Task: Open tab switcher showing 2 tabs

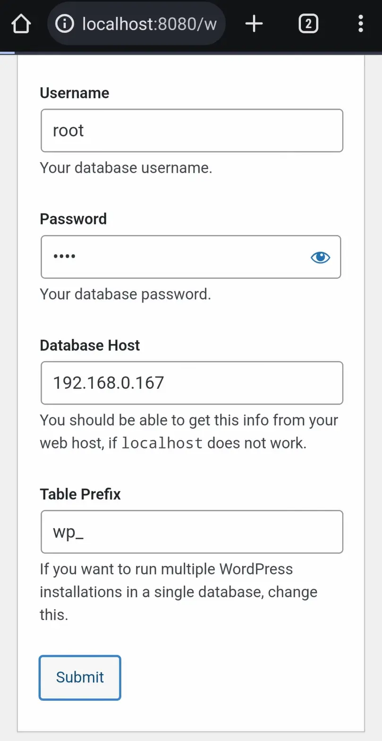Action: (x=308, y=23)
